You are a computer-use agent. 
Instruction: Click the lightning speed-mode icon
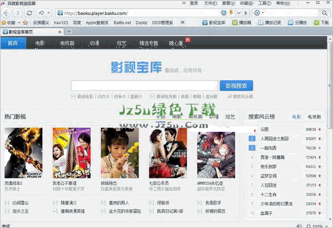coord(231,13)
